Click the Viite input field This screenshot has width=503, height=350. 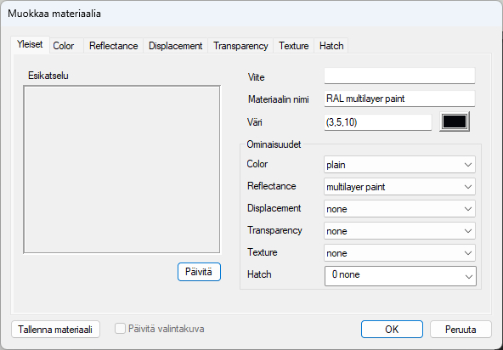pyautogui.click(x=399, y=76)
